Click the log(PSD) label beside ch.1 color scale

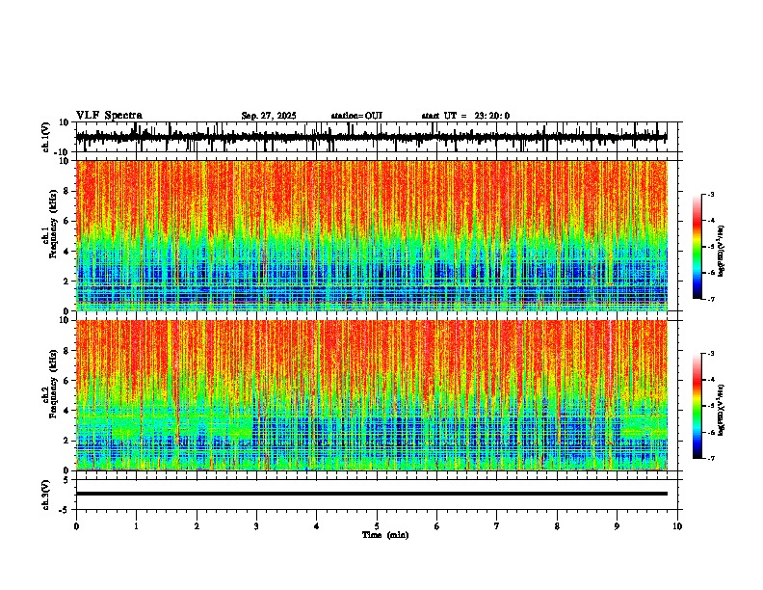pyautogui.click(x=722, y=252)
